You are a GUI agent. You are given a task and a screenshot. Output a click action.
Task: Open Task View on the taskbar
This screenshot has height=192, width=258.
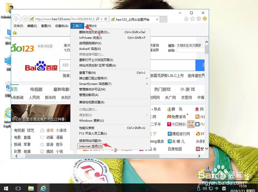(18, 188)
